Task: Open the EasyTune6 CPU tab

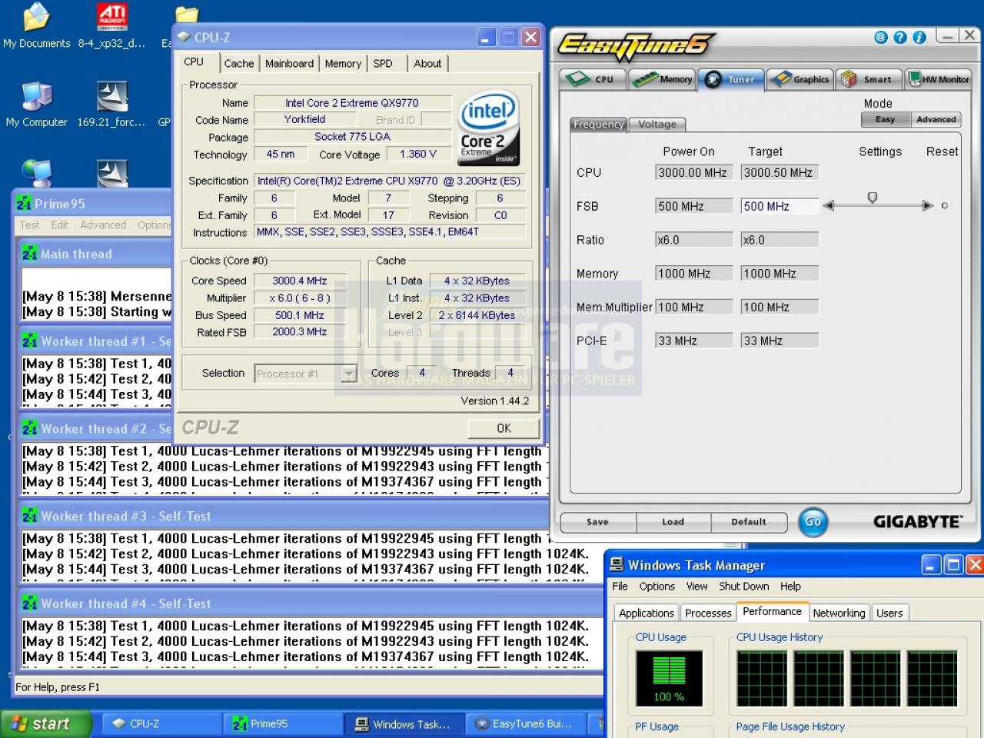Action: [593, 79]
